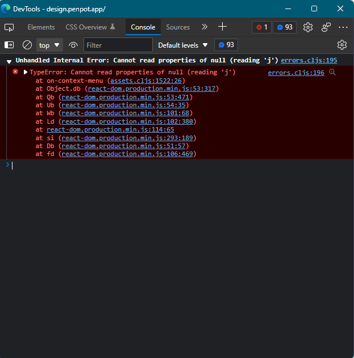Toggle the console sidebar panel
354x358 pixels.
[9, 45]
